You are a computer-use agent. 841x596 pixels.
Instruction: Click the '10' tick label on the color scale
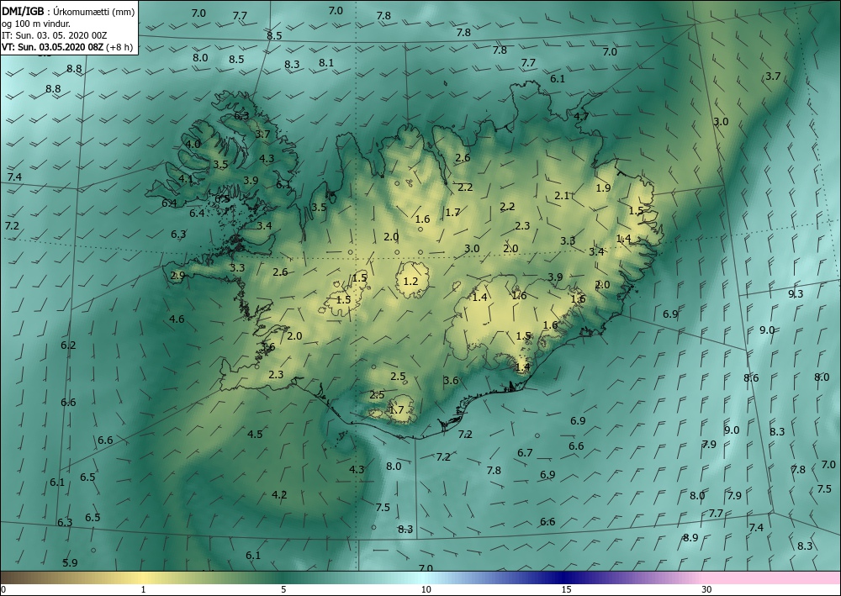426,589
